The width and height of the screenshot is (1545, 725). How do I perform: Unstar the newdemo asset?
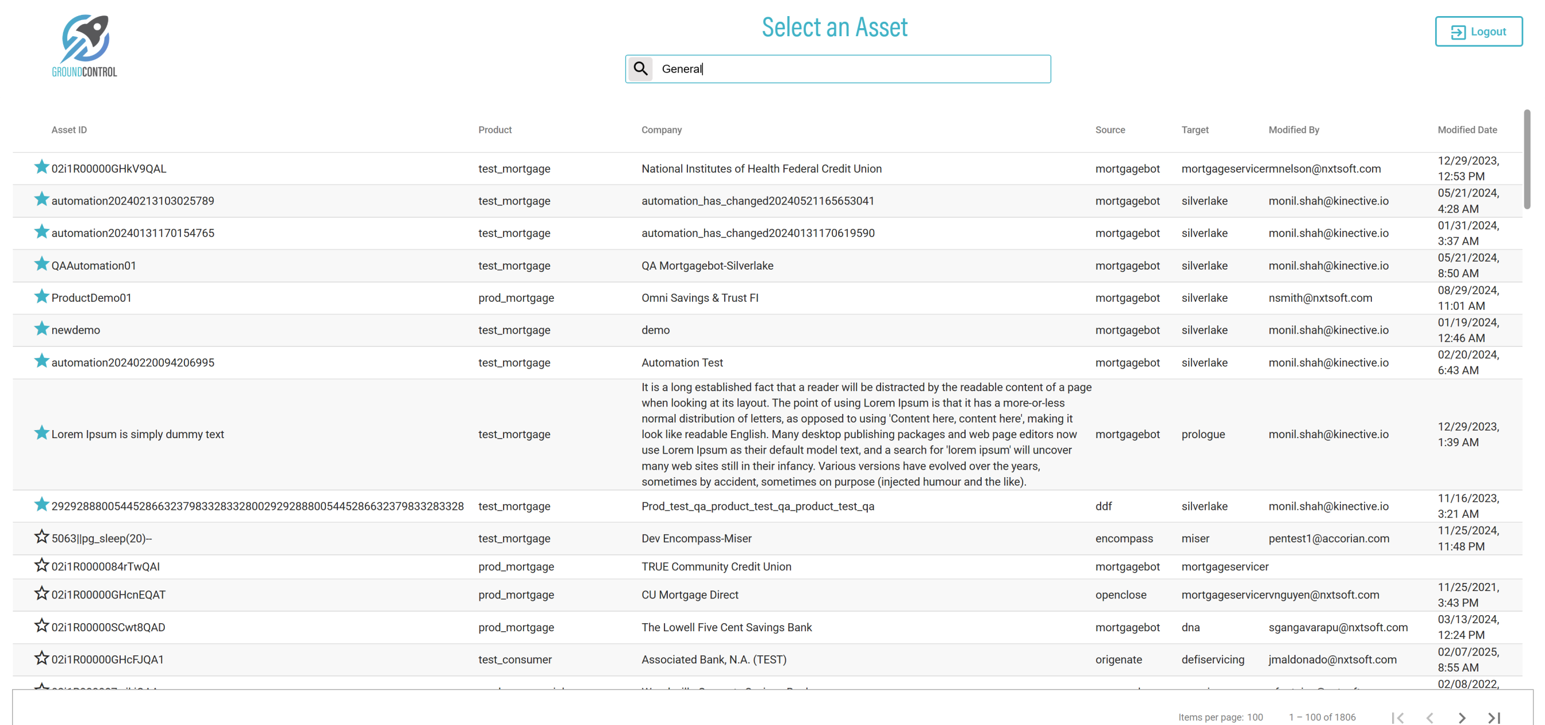pyautogui.click(x=41, y=328)
